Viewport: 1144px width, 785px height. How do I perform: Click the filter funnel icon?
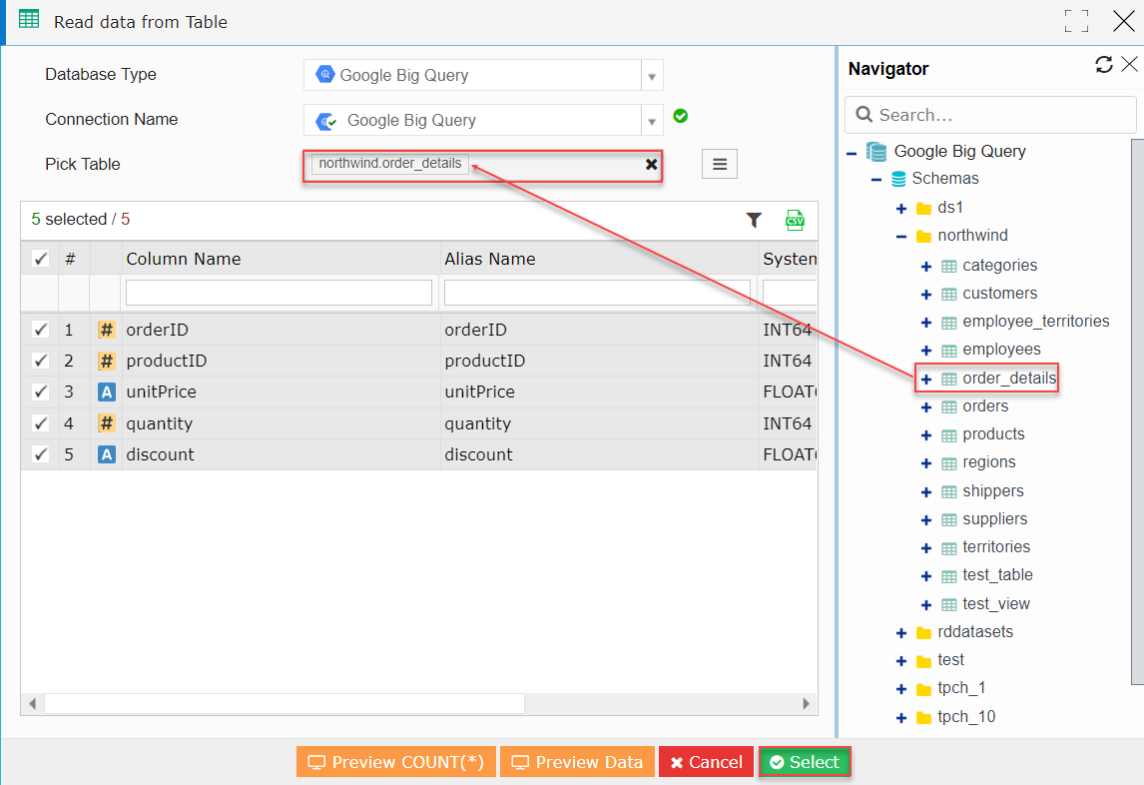click(754, 220)
